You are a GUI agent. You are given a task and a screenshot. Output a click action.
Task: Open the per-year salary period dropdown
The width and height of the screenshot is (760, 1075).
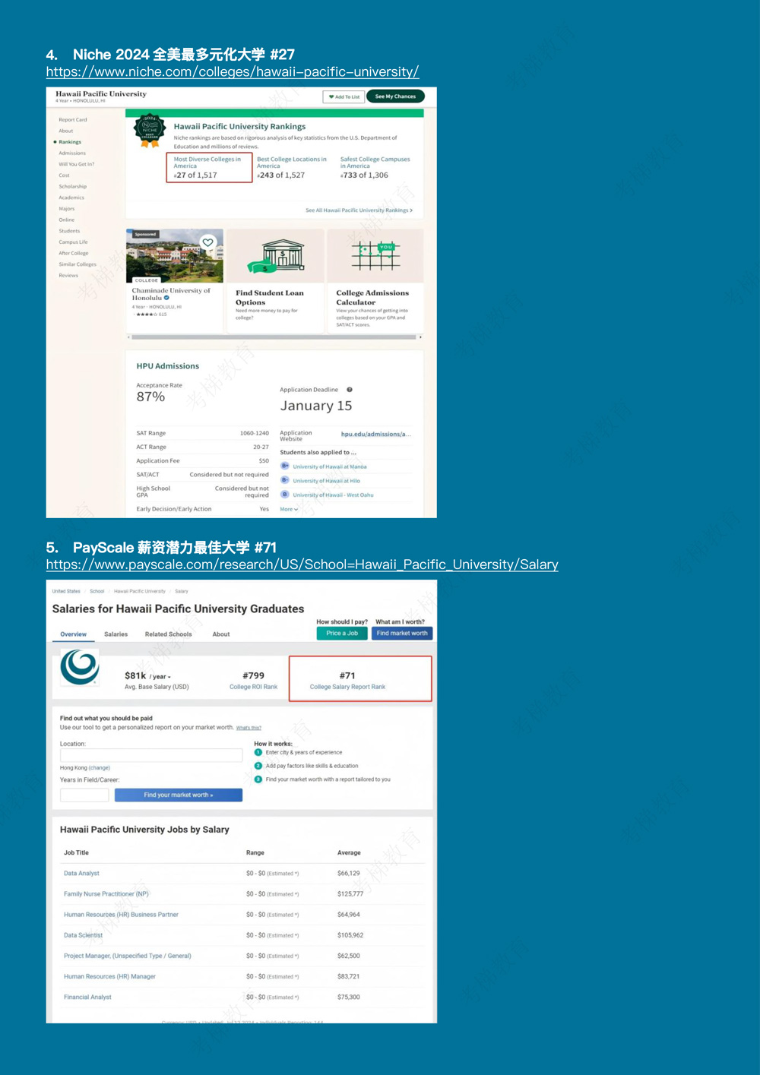tap(160, 676)
